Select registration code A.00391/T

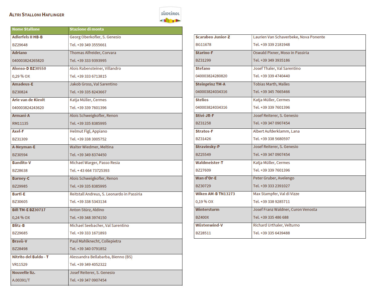click(x=21, y=280)
